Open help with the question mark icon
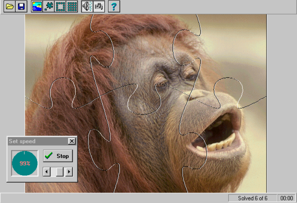The image size is (297, 203). (114, 6)
